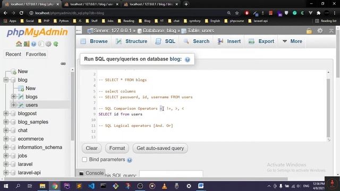Show the Recent tables list
340x191 pixels.
pos(13,54)
